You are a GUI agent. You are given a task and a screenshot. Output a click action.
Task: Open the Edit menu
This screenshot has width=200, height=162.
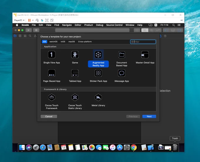[x=41, y=25]
